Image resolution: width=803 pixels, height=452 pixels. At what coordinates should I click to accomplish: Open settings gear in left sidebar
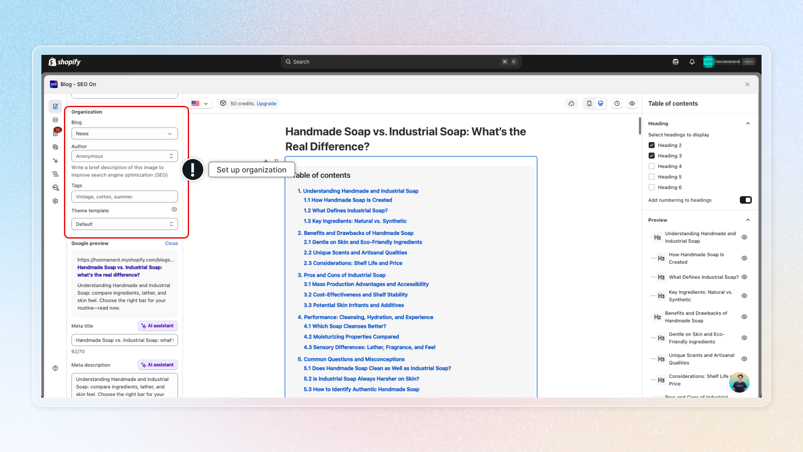click(55, 201)
